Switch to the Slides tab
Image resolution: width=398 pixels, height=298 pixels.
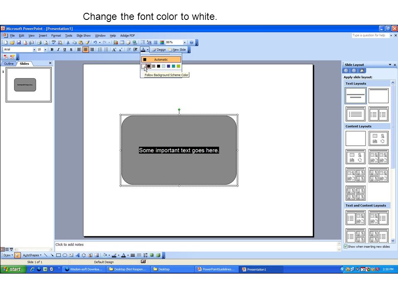click(24, 64)
